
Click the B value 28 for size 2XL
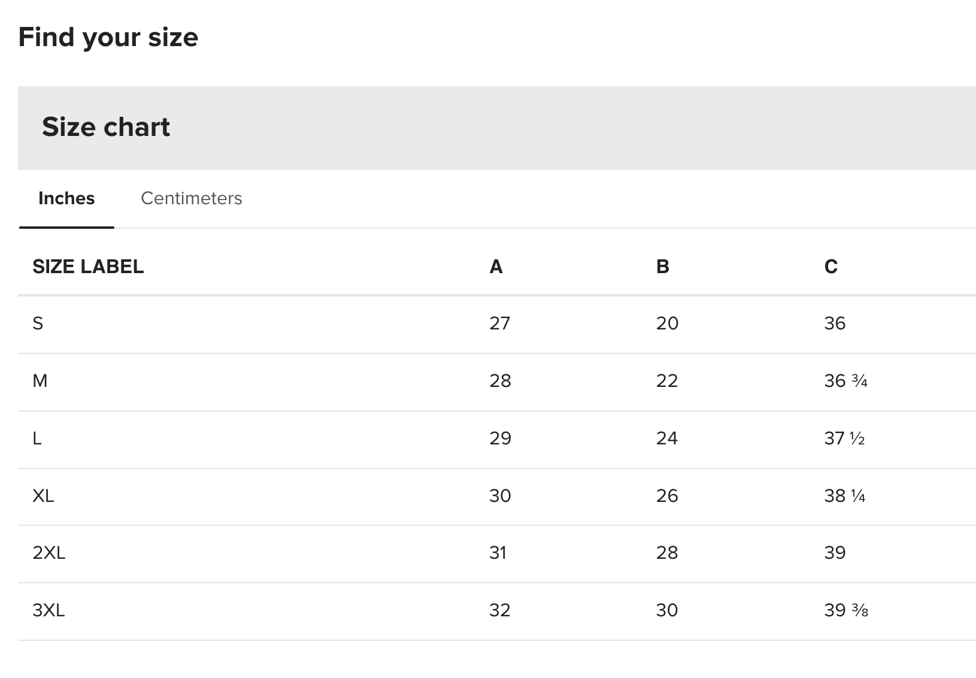pos(667,553)
